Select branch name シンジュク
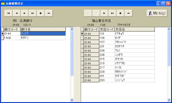 (135, 80)
